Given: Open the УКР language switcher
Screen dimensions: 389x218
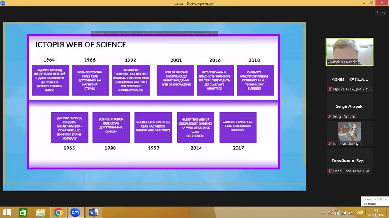Looking at the screenshot, I should pos(360,213).
